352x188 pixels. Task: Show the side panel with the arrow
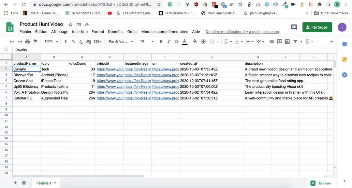(x=345, y=181)
